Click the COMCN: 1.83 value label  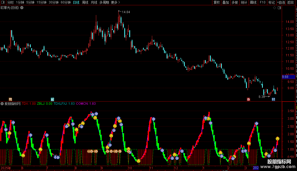coord(86,104)
